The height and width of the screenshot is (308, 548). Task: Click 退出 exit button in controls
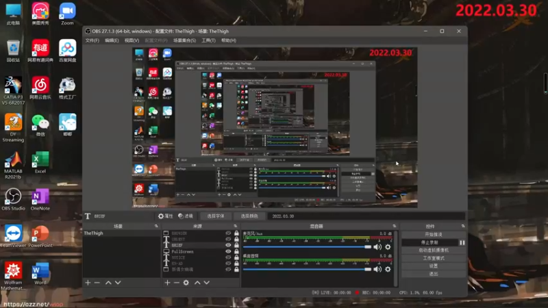pos(434,274)
